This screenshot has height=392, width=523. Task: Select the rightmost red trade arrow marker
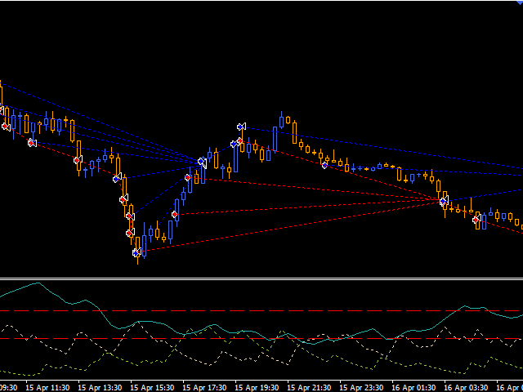point(476,219)
